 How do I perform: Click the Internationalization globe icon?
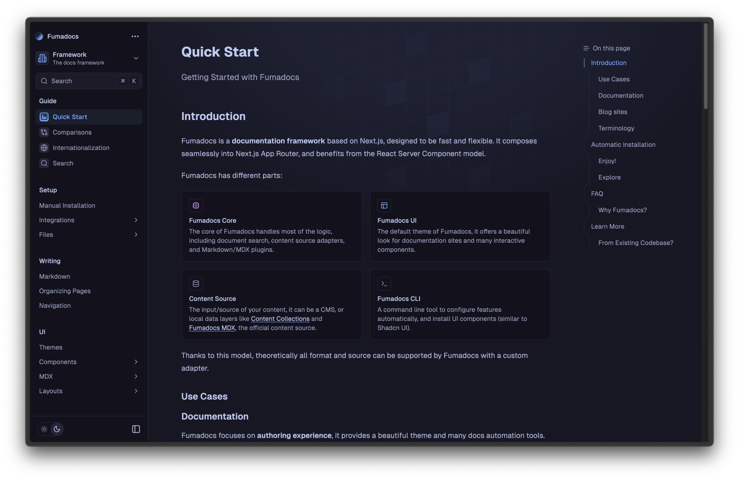pos(44,148)
